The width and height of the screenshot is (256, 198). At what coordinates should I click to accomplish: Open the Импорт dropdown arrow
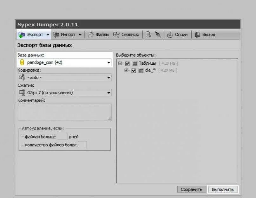(80, 35)
